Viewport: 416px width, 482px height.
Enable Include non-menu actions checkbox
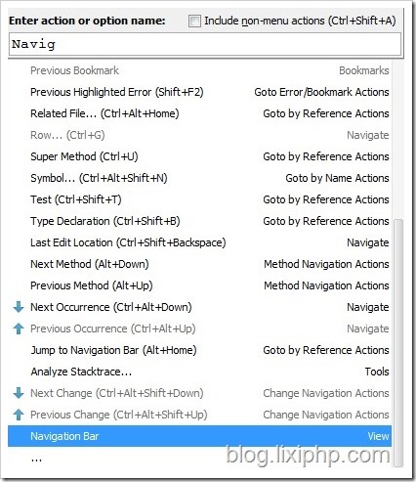(x=194, y=22)
